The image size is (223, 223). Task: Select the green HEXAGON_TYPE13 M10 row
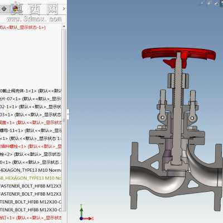coord(31,178)
